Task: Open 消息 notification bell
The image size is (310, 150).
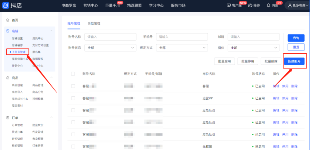Action: coord(268,6)
